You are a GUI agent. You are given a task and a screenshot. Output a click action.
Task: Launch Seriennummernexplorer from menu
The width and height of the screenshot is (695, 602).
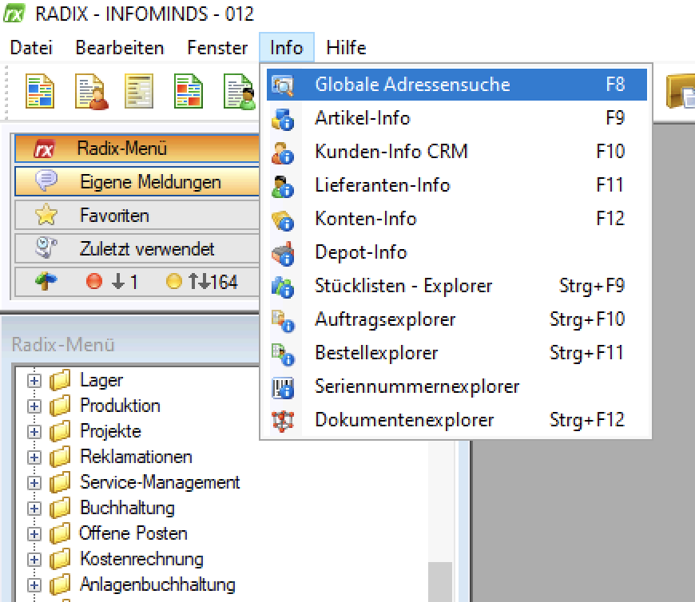pos(456,386)
